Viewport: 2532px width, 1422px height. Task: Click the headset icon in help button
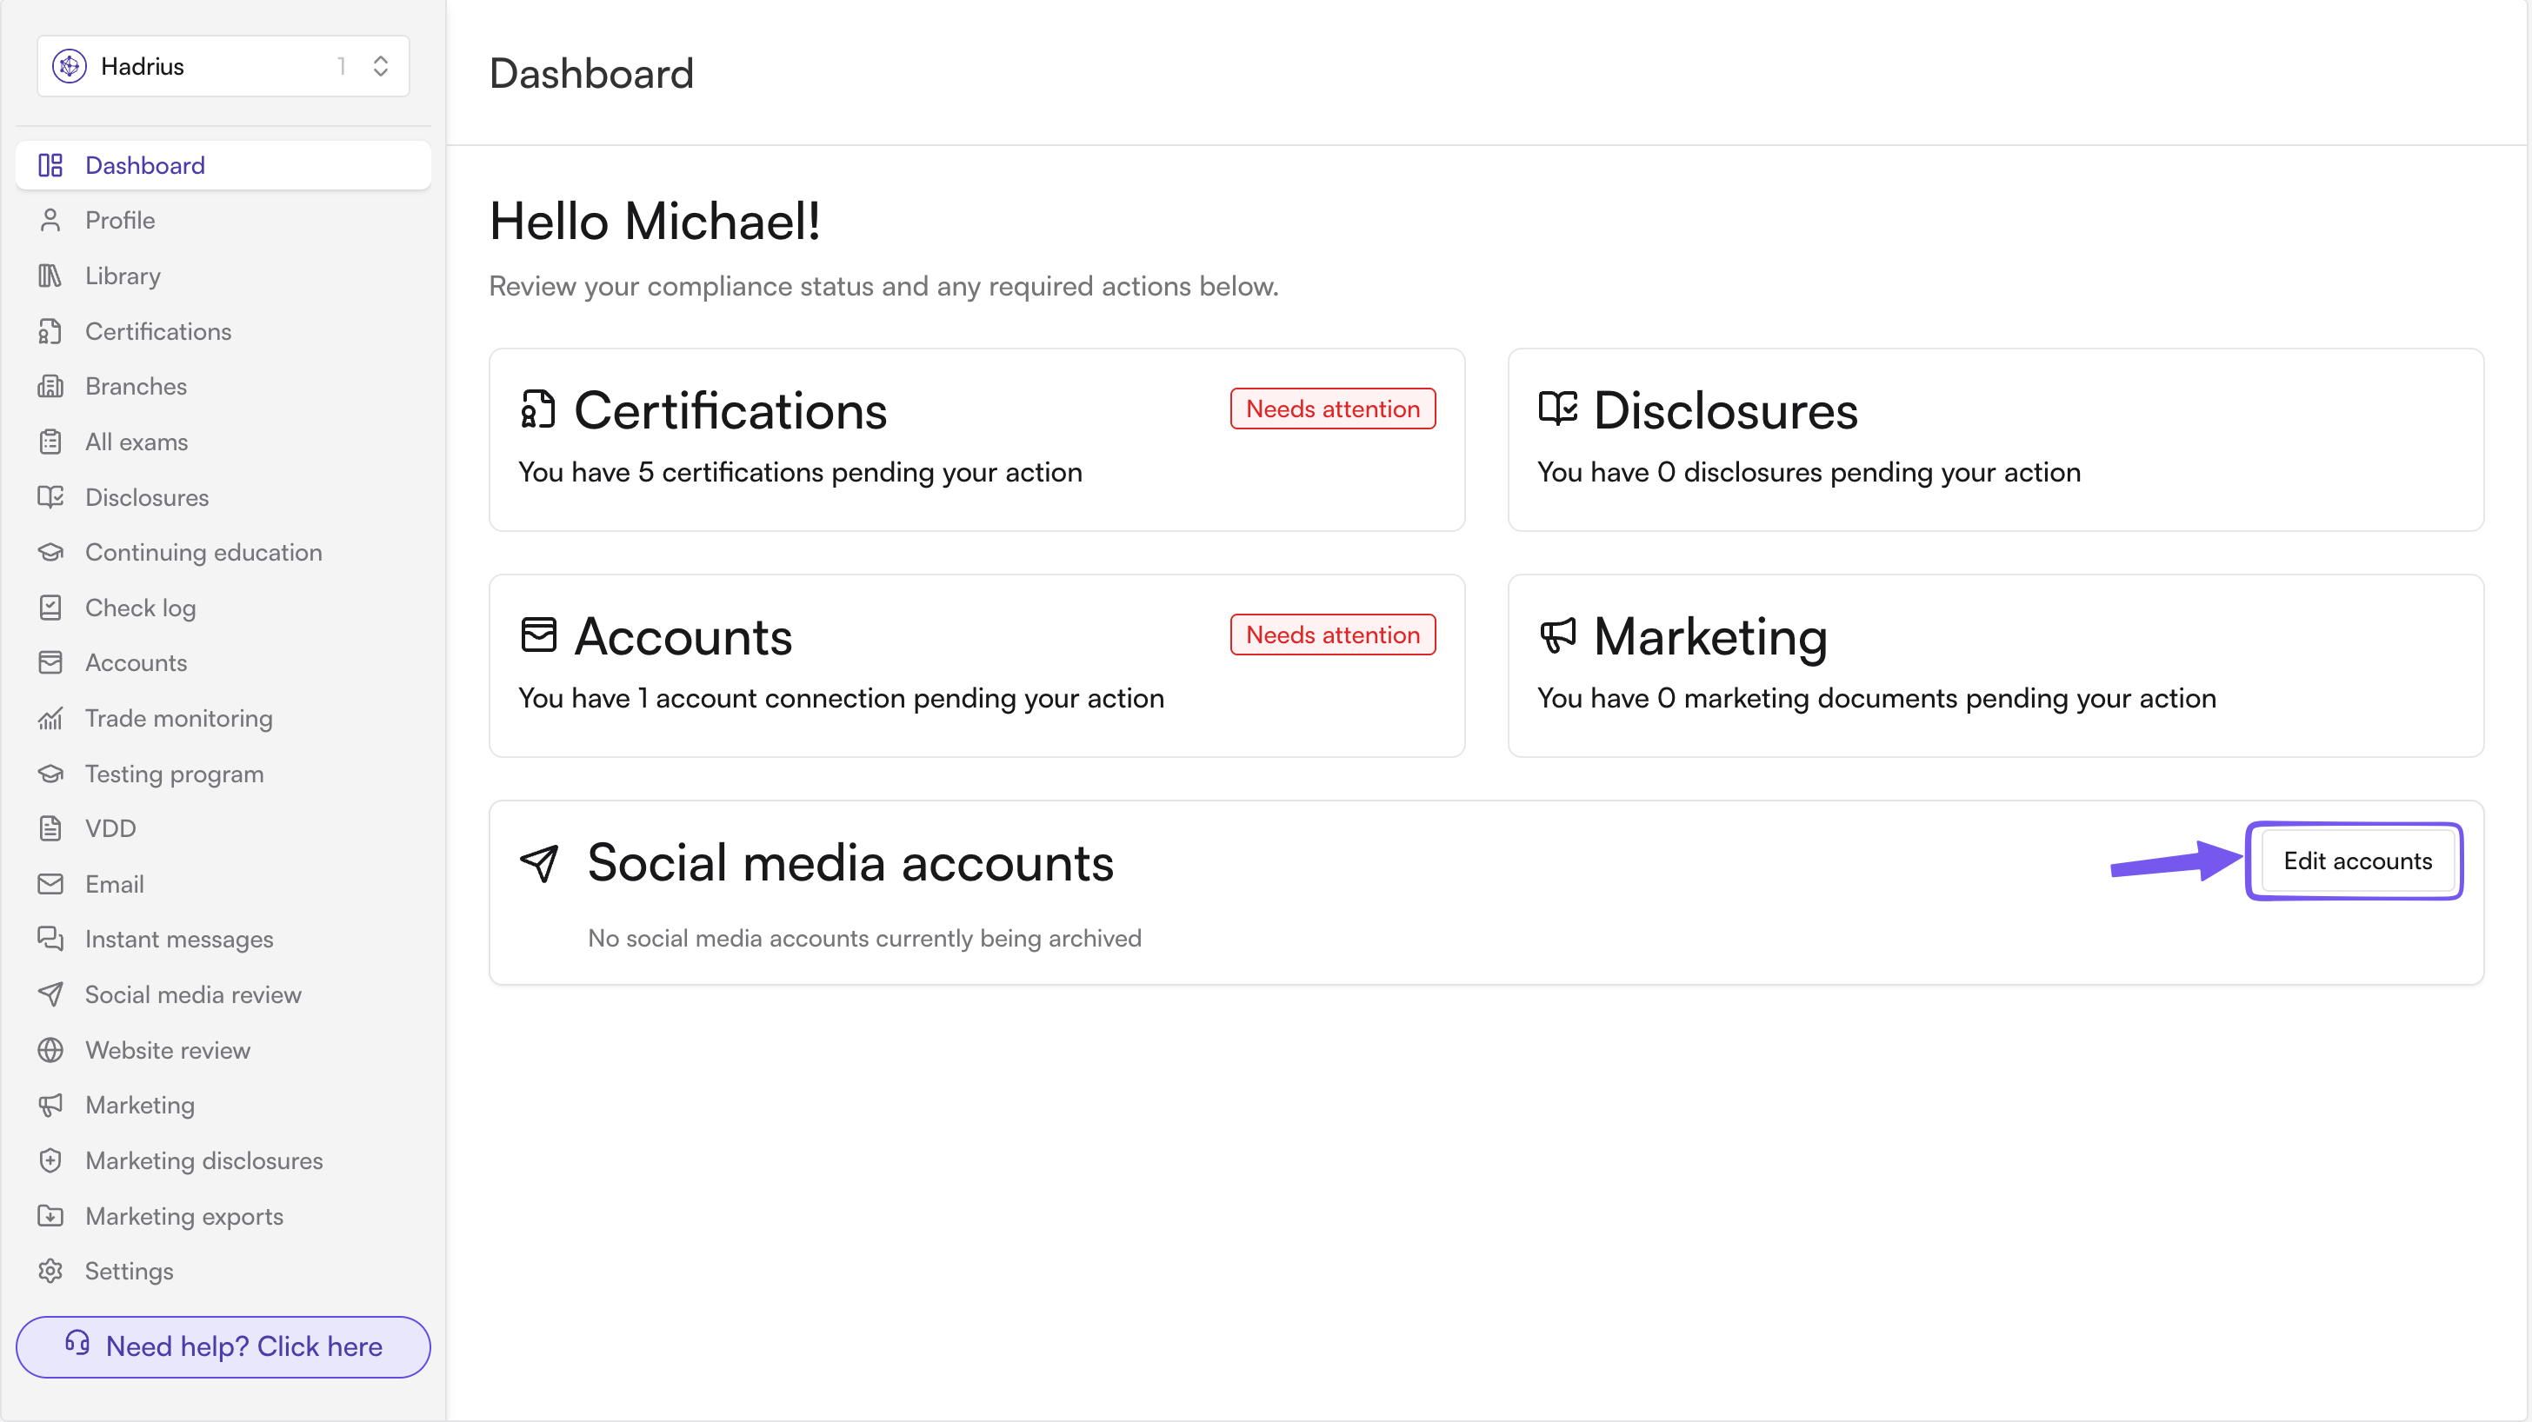(77, 1344)
